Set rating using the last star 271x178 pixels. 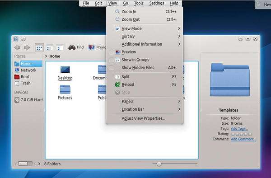[250, 134]
